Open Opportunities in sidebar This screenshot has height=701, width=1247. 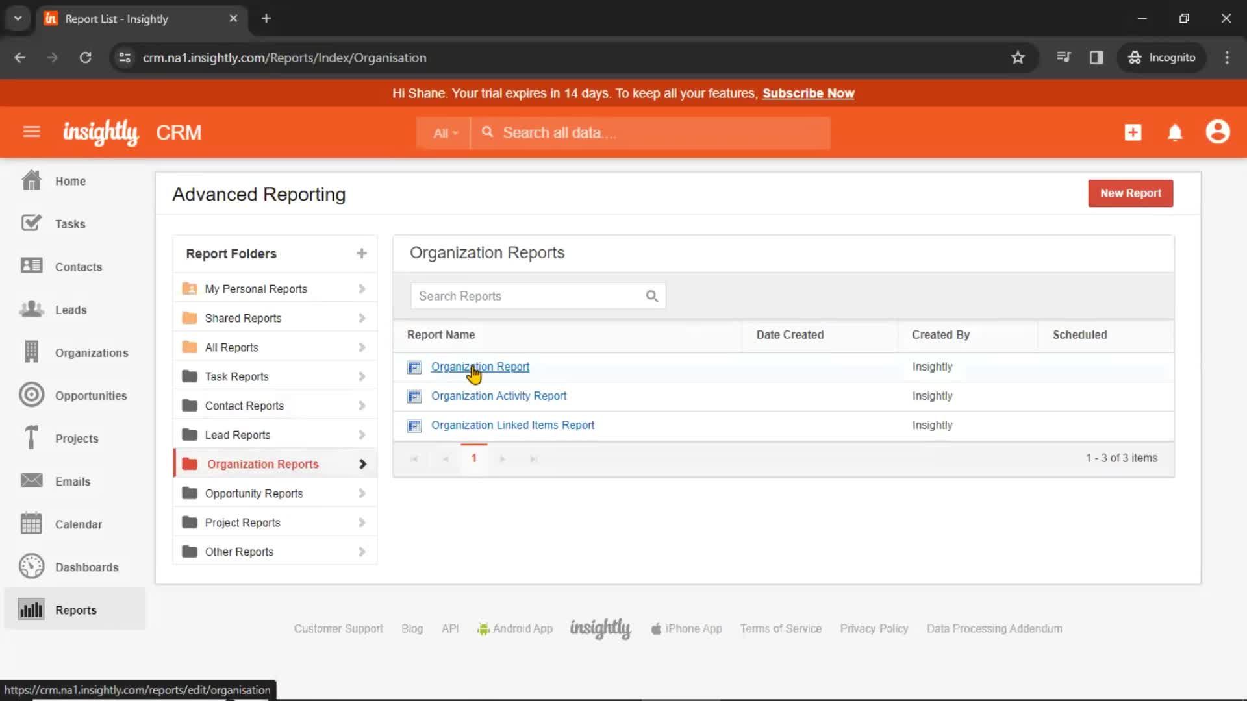pos(91,395)
